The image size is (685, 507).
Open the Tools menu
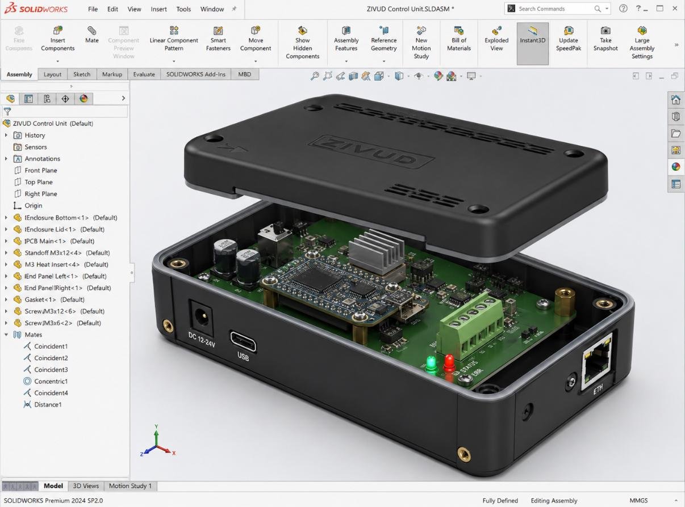tap(183, 9)
